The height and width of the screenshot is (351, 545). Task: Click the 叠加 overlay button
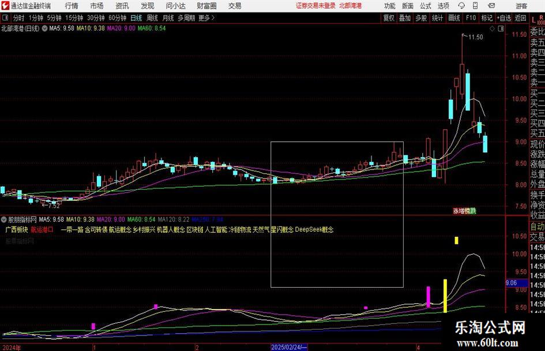pos(405,18)
